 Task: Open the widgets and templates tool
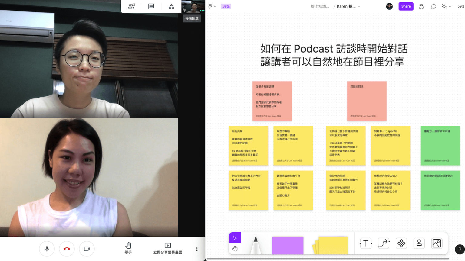(401, 243)
